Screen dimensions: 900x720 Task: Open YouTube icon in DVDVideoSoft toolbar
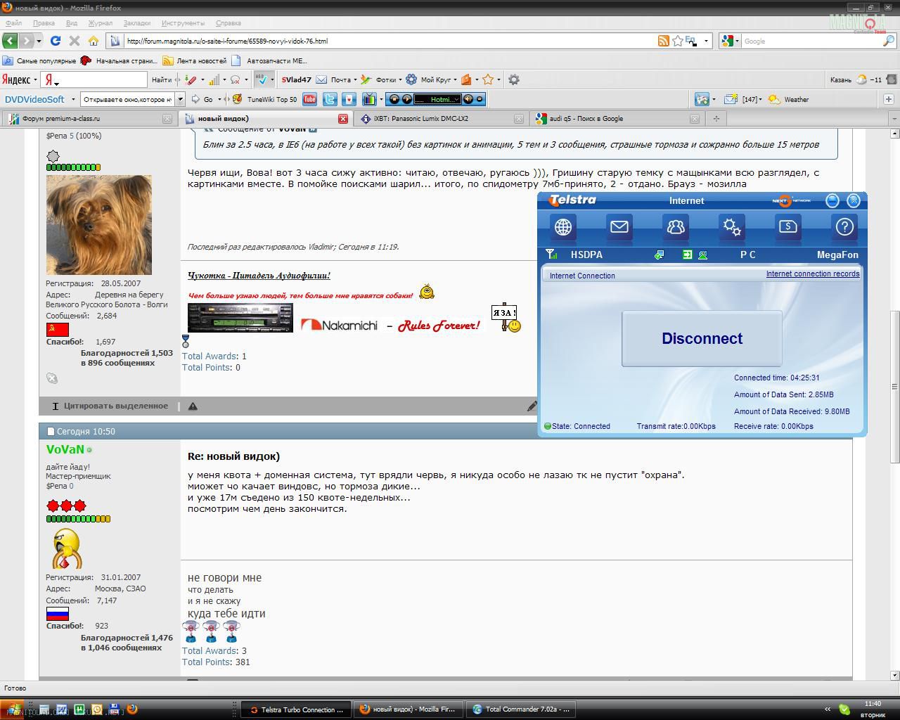[x=309, y=99]
